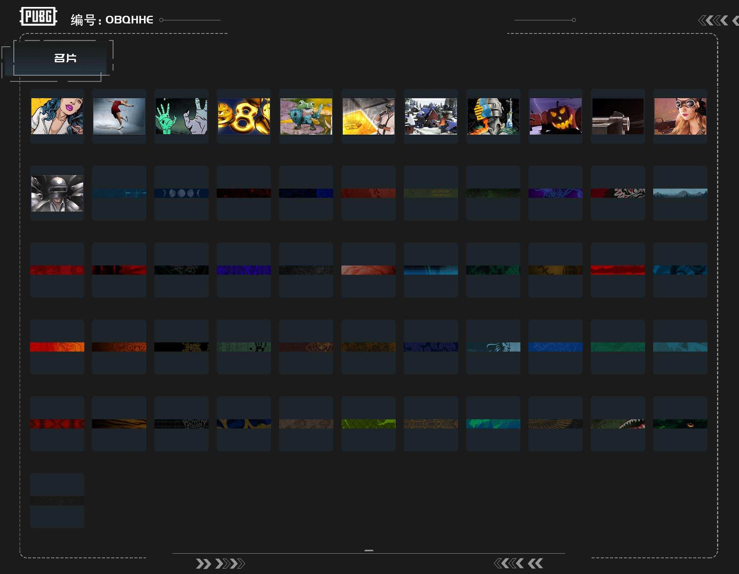The width and height of the screenshot is (739, 574).
Task: Select the brown banner with button emblem
Action: 555,270
